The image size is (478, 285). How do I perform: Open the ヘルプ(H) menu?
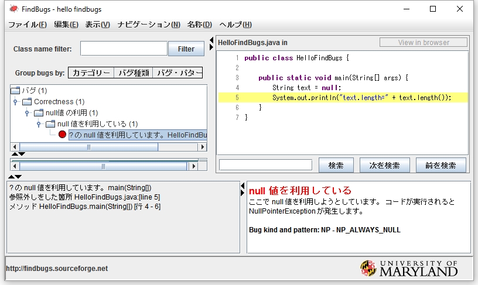click(235, 25)
